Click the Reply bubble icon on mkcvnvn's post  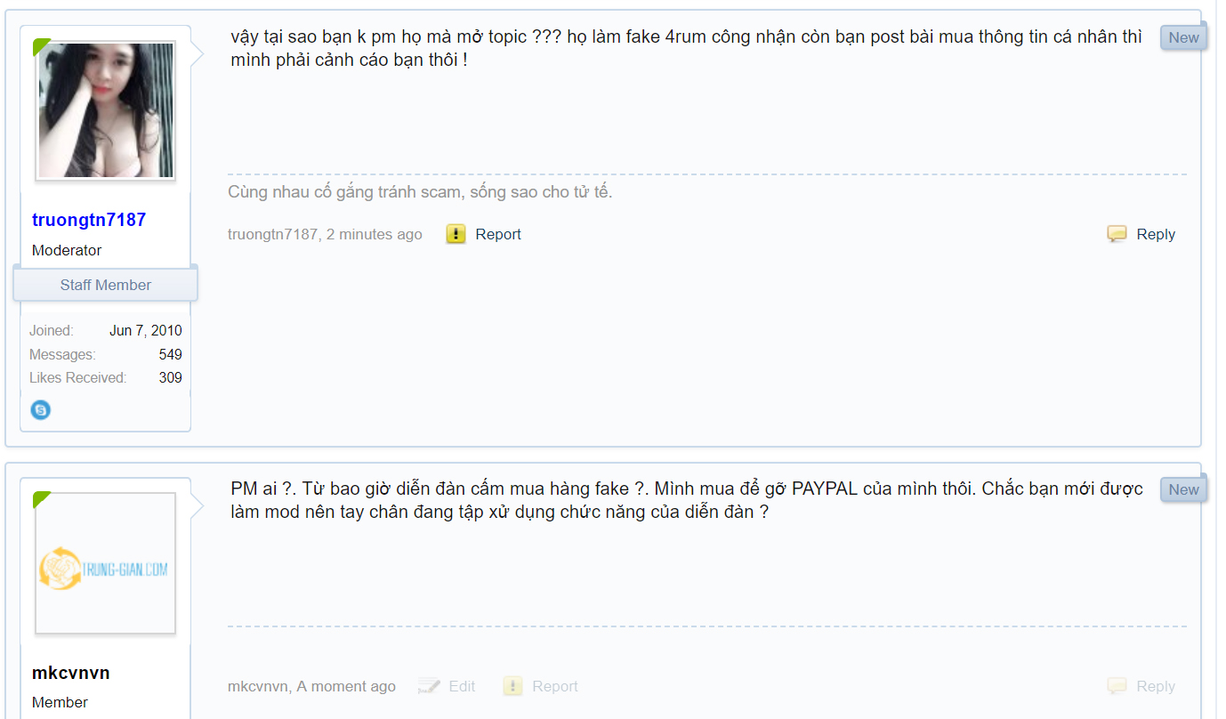(1117, 686)
